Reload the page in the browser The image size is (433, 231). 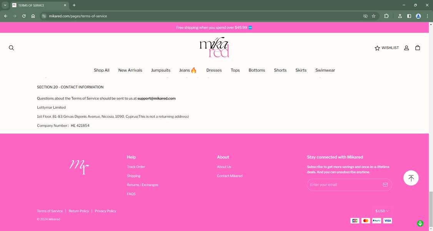23,16
